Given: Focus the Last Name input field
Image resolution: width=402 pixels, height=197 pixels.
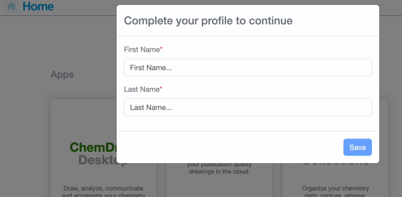Looking at the screenshot, I should 248,107.
